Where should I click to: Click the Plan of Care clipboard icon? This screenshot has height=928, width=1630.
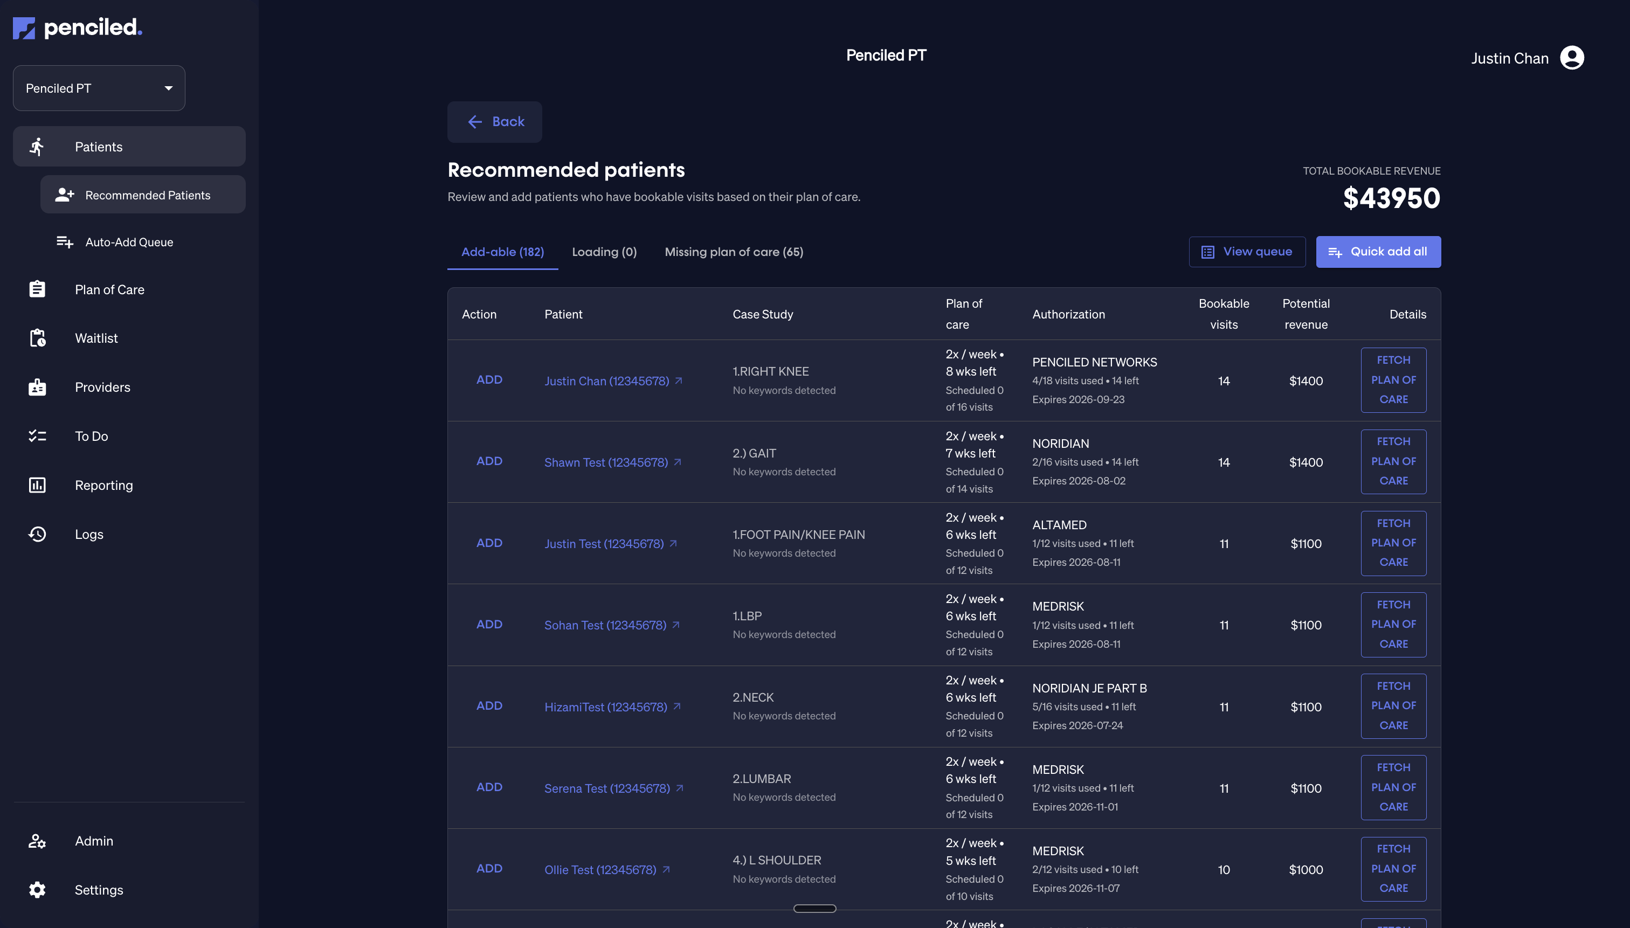pyautogui.click(x=37, y=289)
